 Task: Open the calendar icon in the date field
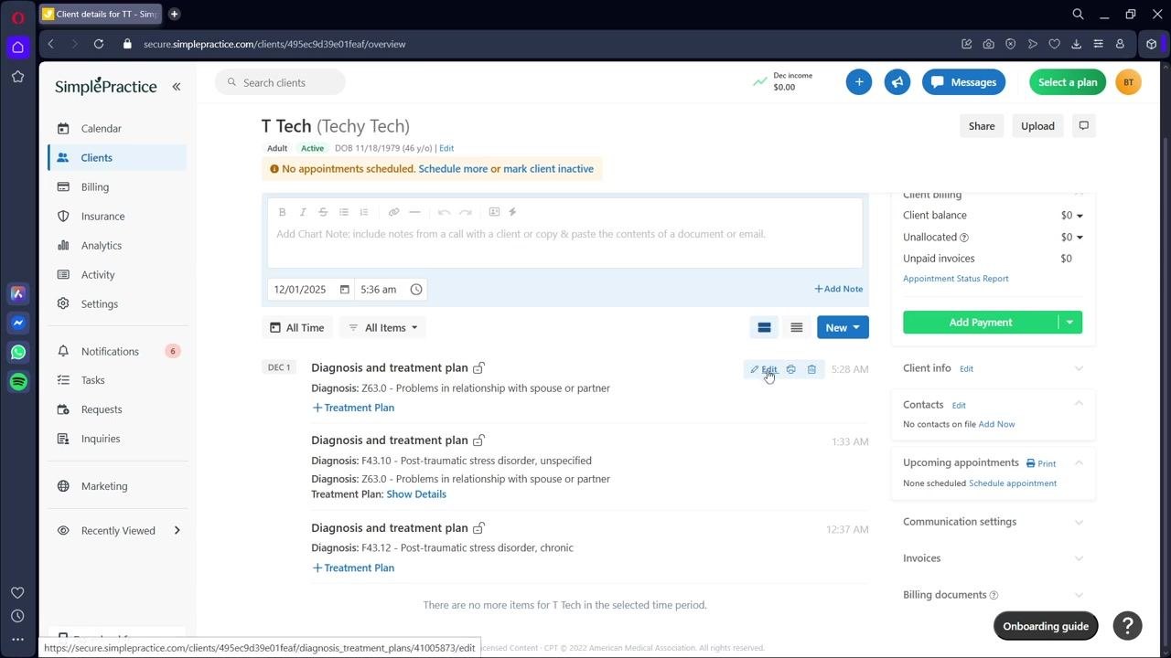pos(345,290)
